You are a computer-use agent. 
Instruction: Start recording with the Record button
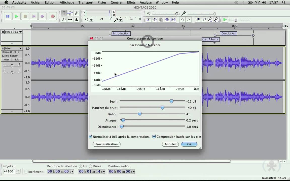coord(53,16)
